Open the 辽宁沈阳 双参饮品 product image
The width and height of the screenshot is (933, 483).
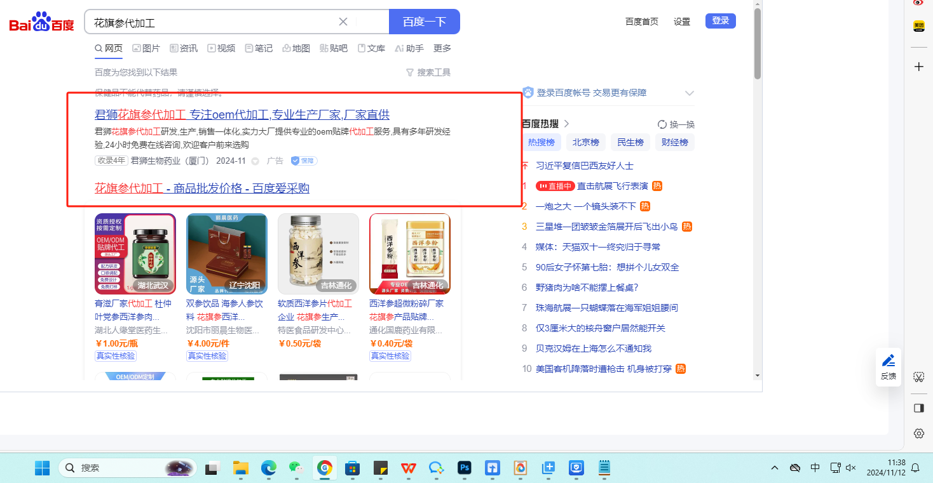[227, 254]
